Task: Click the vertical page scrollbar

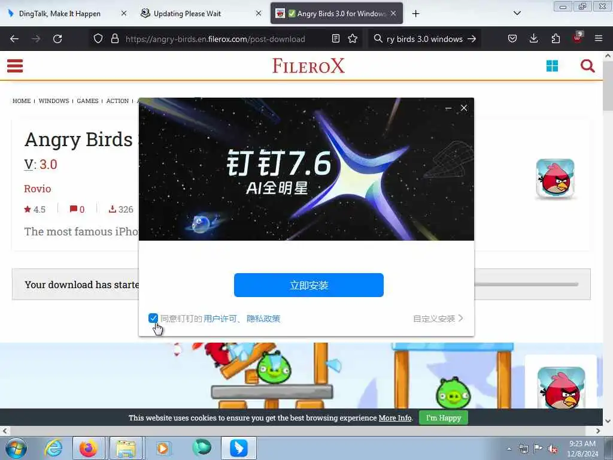Action: point(608,86)
